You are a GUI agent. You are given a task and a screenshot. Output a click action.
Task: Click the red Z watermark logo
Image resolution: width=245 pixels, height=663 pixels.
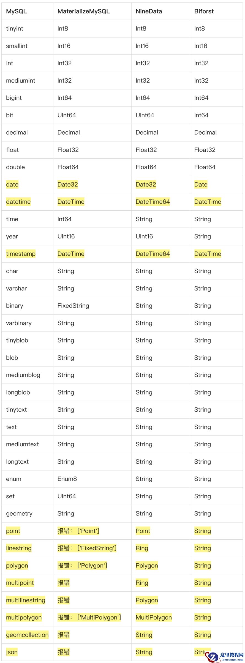213,657
